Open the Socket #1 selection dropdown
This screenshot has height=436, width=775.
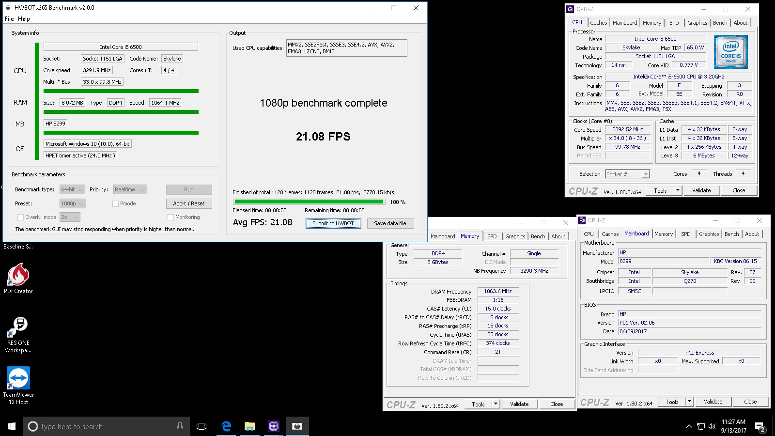[627, 174]
